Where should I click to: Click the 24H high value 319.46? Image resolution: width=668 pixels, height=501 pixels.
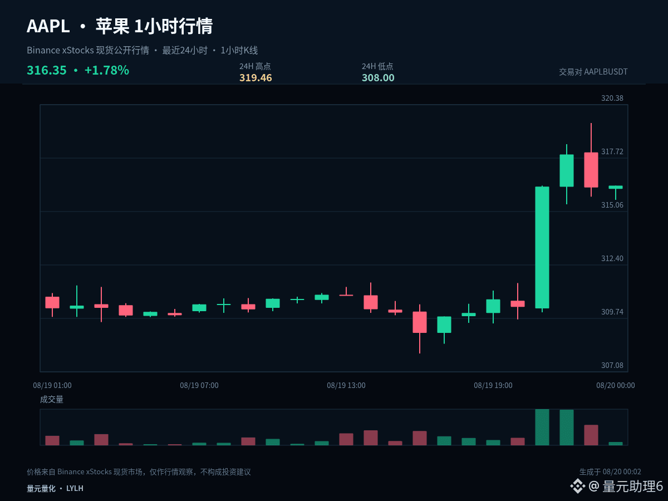(x=256, y=78)
